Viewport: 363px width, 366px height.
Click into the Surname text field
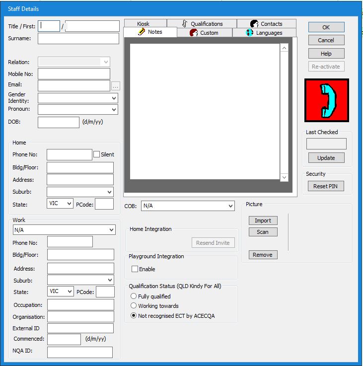tap(78, 38)
